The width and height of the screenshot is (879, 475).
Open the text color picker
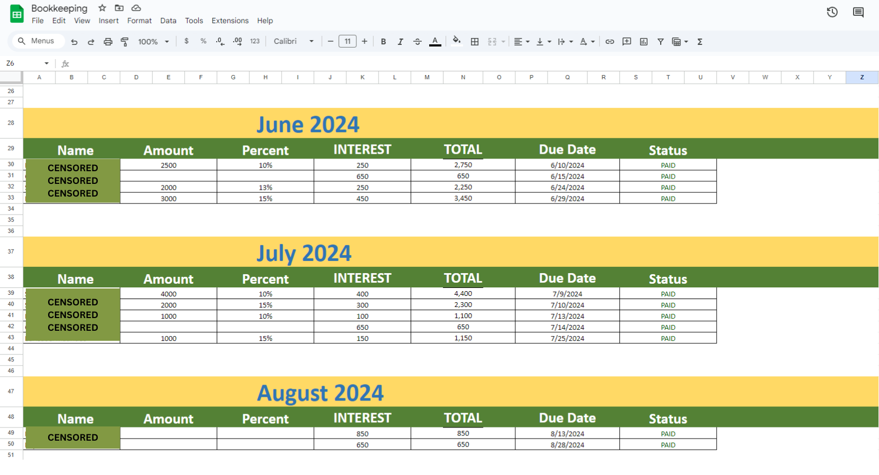coord(435,42)
